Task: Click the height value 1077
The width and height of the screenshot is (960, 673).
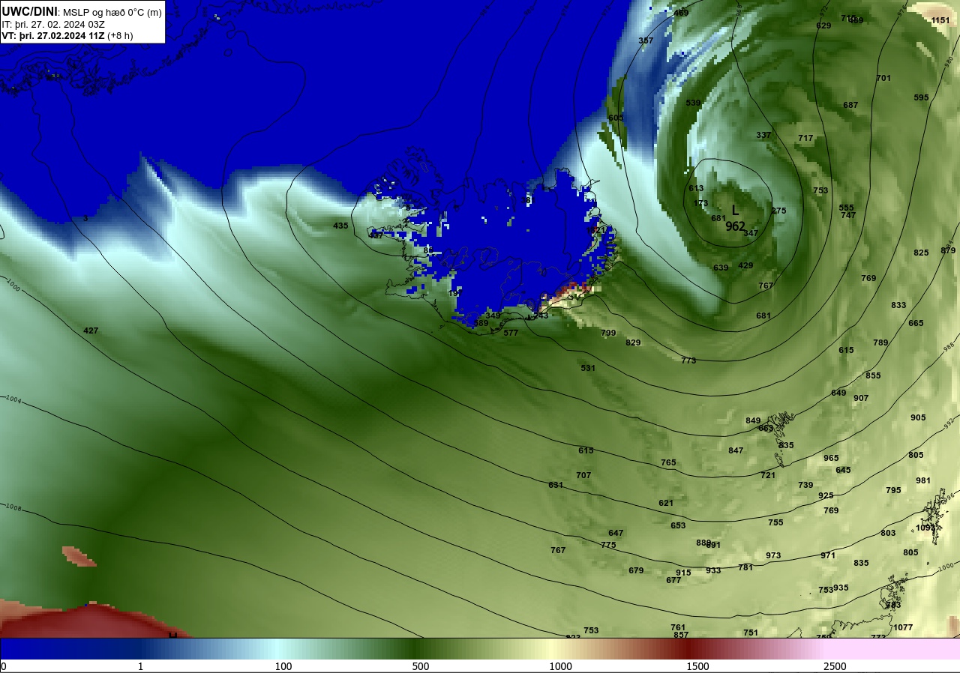Action: pos(904,627)
